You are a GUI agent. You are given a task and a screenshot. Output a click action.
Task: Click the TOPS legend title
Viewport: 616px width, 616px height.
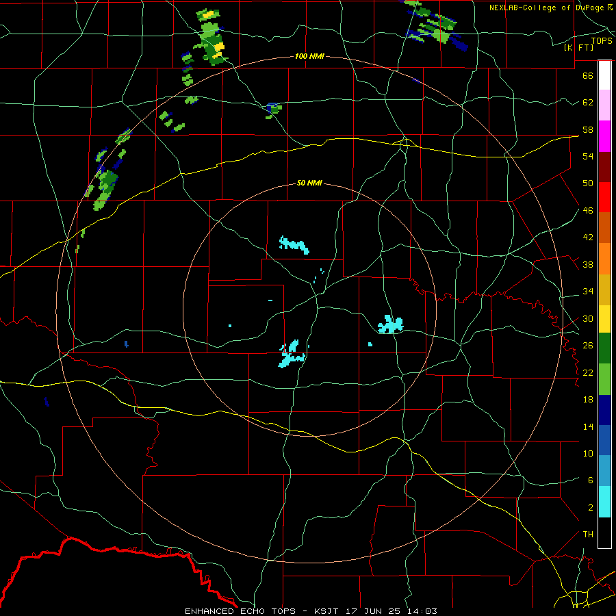click(x=602, y=41)
